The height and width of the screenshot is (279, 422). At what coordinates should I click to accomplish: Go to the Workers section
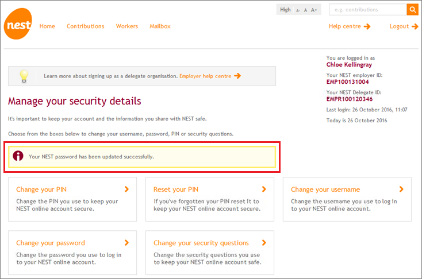[127, 26]
